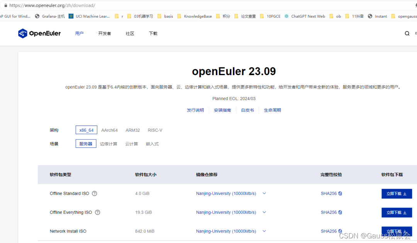Select 嵌入式 scenario

[x=153, y=144]
